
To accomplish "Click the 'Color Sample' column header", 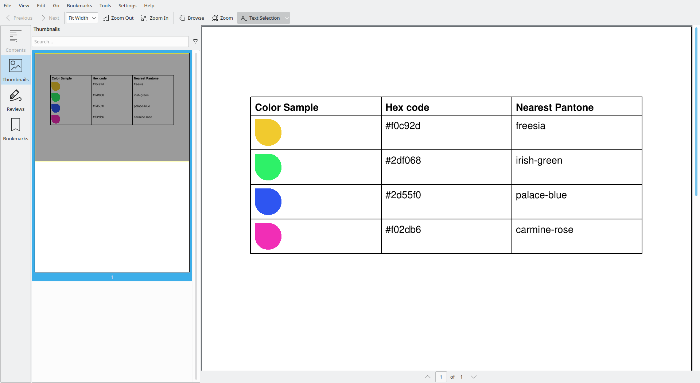I will point(287,108).
